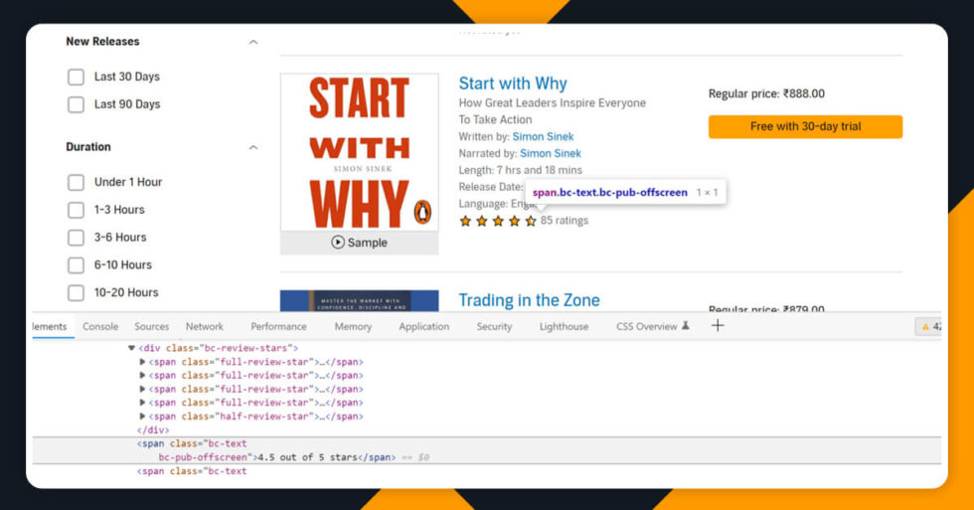Play the Start with Why sample
974x510 pixels.
[359, 243]
